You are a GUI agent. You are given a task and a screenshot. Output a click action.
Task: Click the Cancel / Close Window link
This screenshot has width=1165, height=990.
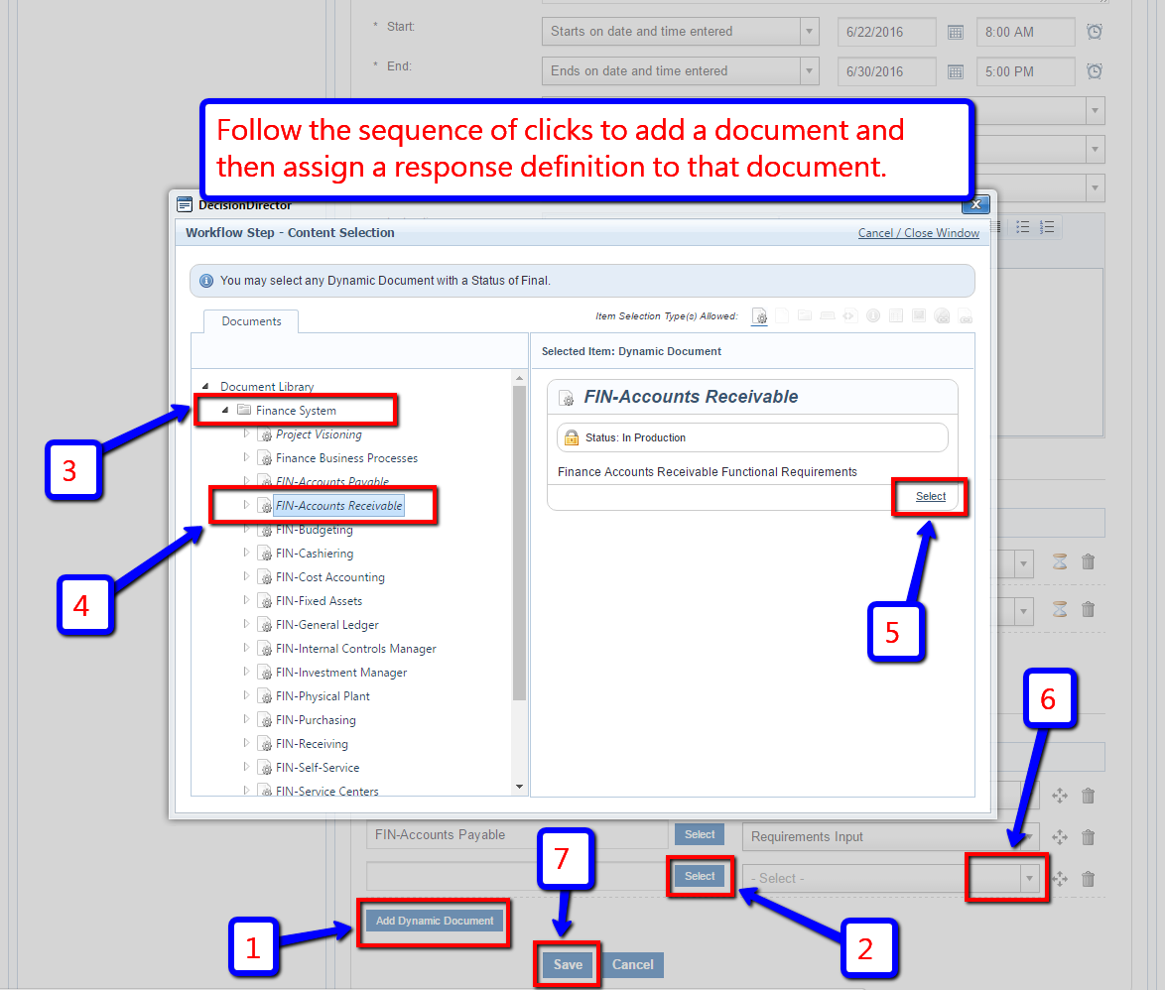(918, 233)
